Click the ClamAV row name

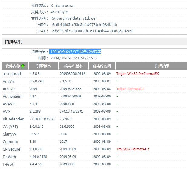click(x=10, y=134)
